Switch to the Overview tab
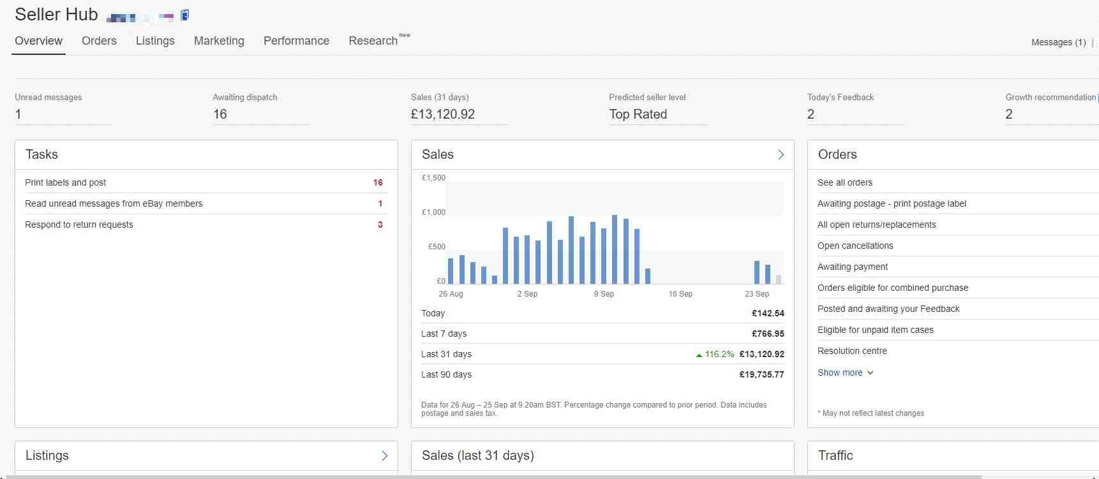 pyautogui.click(x=38, y=41)
